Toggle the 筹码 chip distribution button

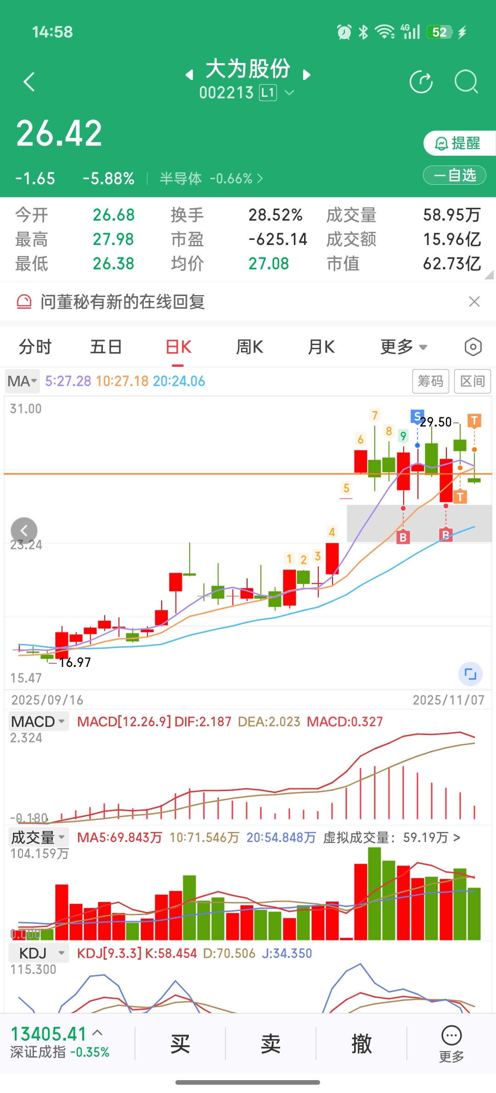tap(431, 381)
